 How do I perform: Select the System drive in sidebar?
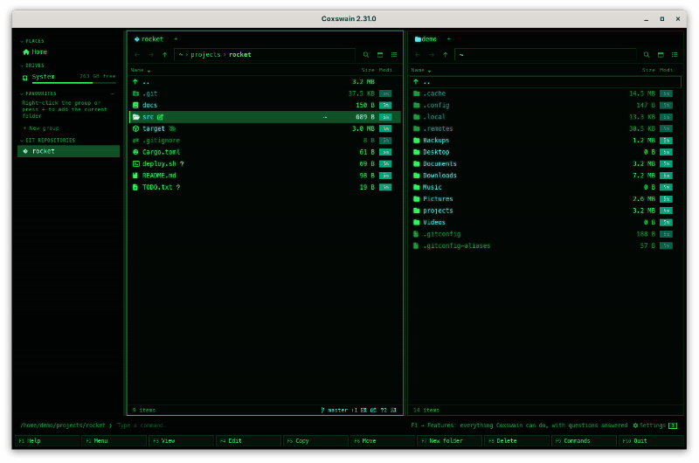point(69,77)
